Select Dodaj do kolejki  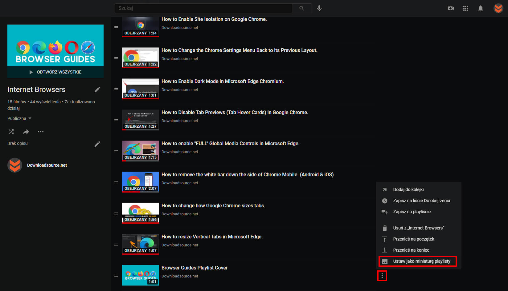point(419,189)
